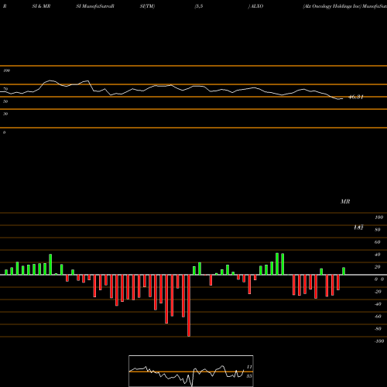The width and height of the screenshot is (387, 387).
Task: Click the -80 label on MR axis
Action: point(378,329)
